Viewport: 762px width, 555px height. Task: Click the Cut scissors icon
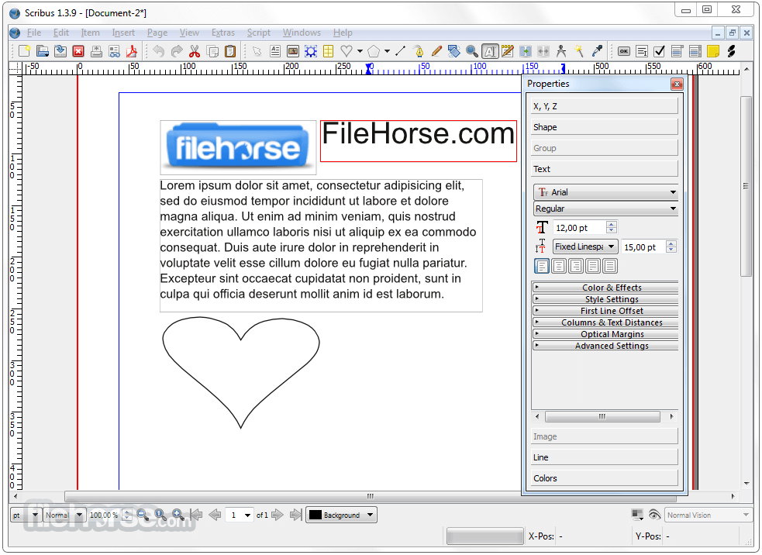coord(195,51)
